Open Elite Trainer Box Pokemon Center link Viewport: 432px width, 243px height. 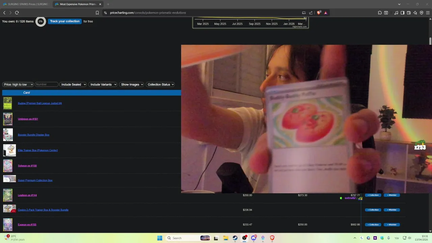pyautogui.click(x=38, y=150)
